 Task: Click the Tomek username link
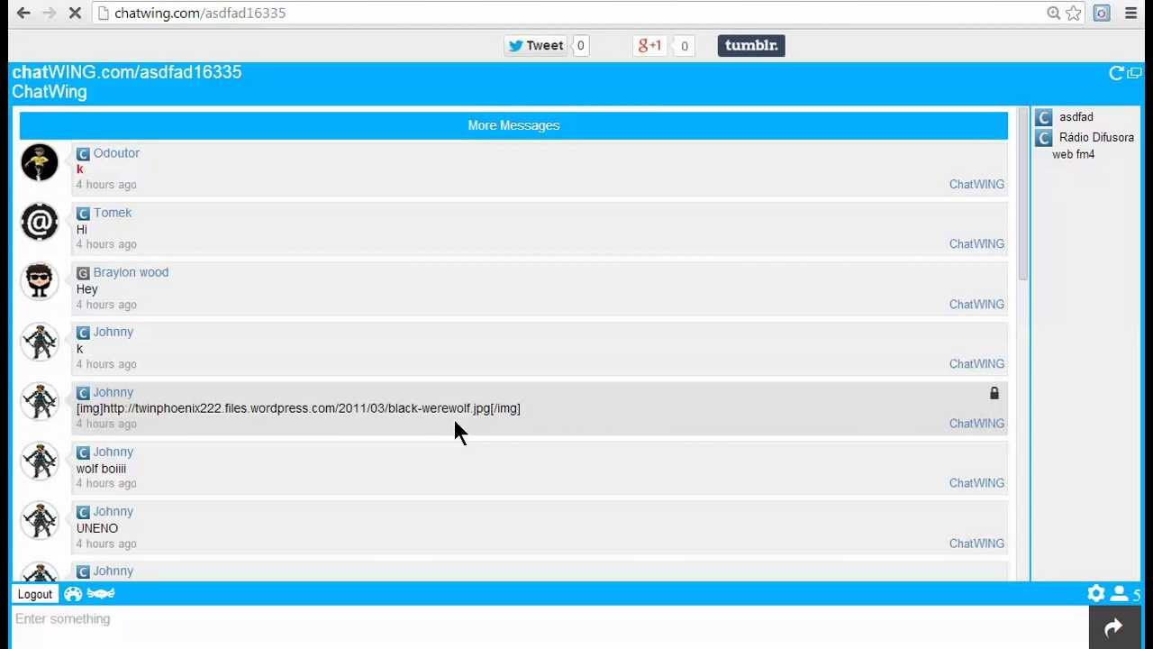click(x=113, y=213)
